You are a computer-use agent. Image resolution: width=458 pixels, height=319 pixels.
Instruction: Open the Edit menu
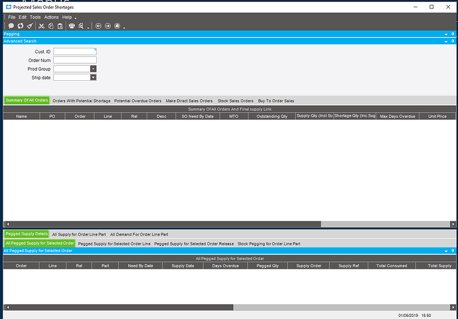(23, 17)
